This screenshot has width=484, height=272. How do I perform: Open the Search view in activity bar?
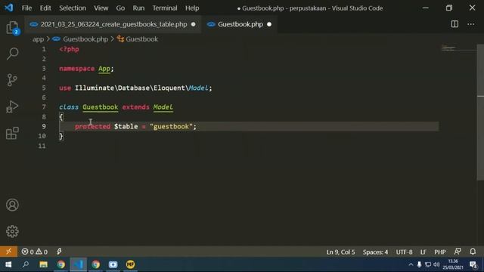[x=12, y=54]
